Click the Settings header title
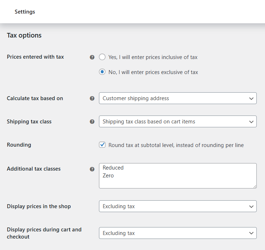This screenshot has width=265, height=250. (x=25, y=12)
